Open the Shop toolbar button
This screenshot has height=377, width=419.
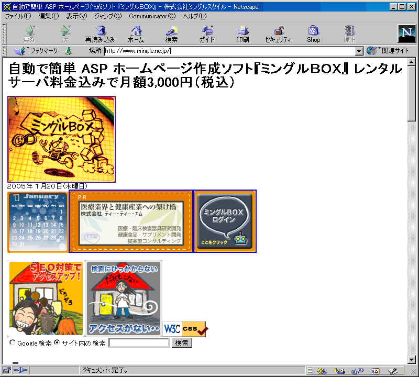(313, 34)
